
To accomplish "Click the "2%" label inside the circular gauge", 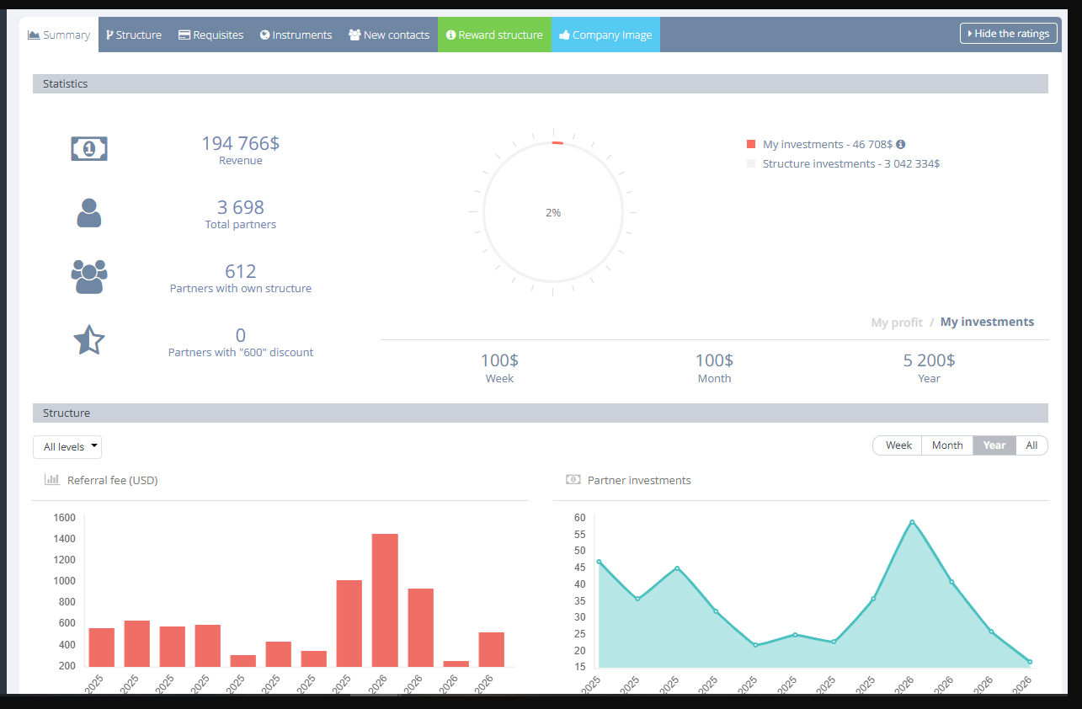I will (x=553, y=213).
